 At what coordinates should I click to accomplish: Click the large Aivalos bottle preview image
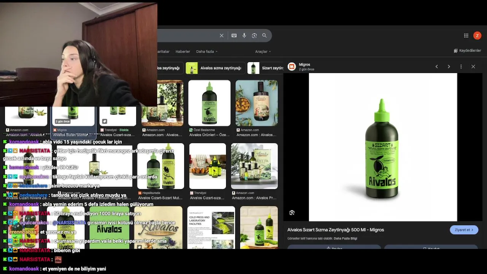coord(383,147)
